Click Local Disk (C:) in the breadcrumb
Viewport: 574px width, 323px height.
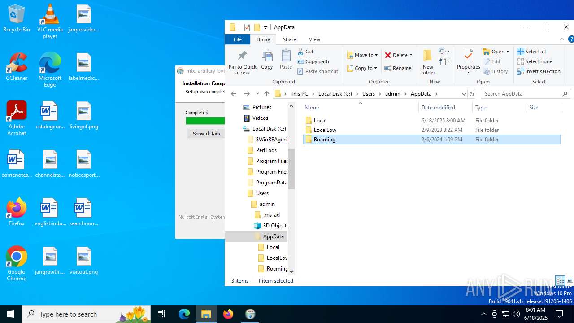point(335,94)
